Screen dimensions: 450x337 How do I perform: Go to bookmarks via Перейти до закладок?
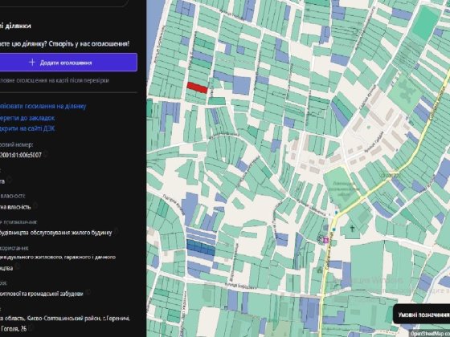tap(27, 118)
